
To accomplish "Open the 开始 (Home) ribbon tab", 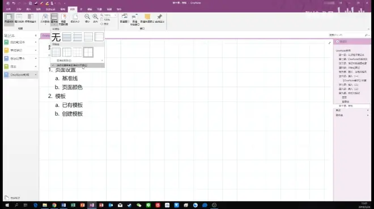I will 19,9.
